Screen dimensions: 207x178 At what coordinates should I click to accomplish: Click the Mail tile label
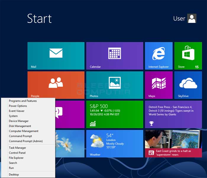click(x=33, y=67)
